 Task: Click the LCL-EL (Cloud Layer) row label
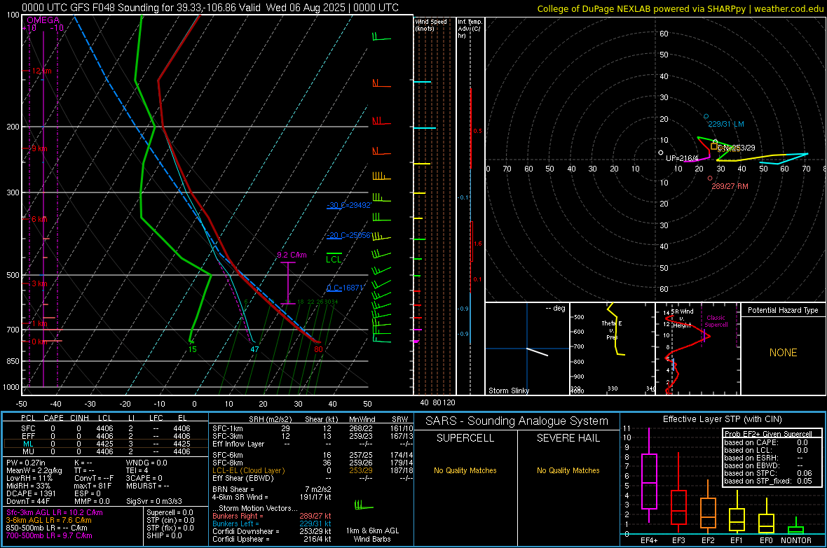(248, 470)
